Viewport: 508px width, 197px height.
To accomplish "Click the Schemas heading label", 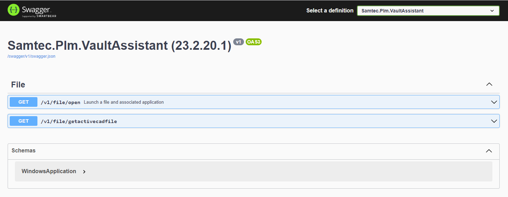I will tap(24, 150).
